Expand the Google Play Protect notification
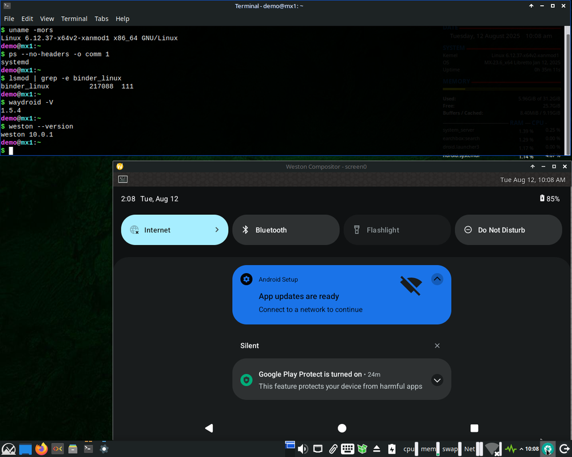572x457 pixels. [437, 380]
